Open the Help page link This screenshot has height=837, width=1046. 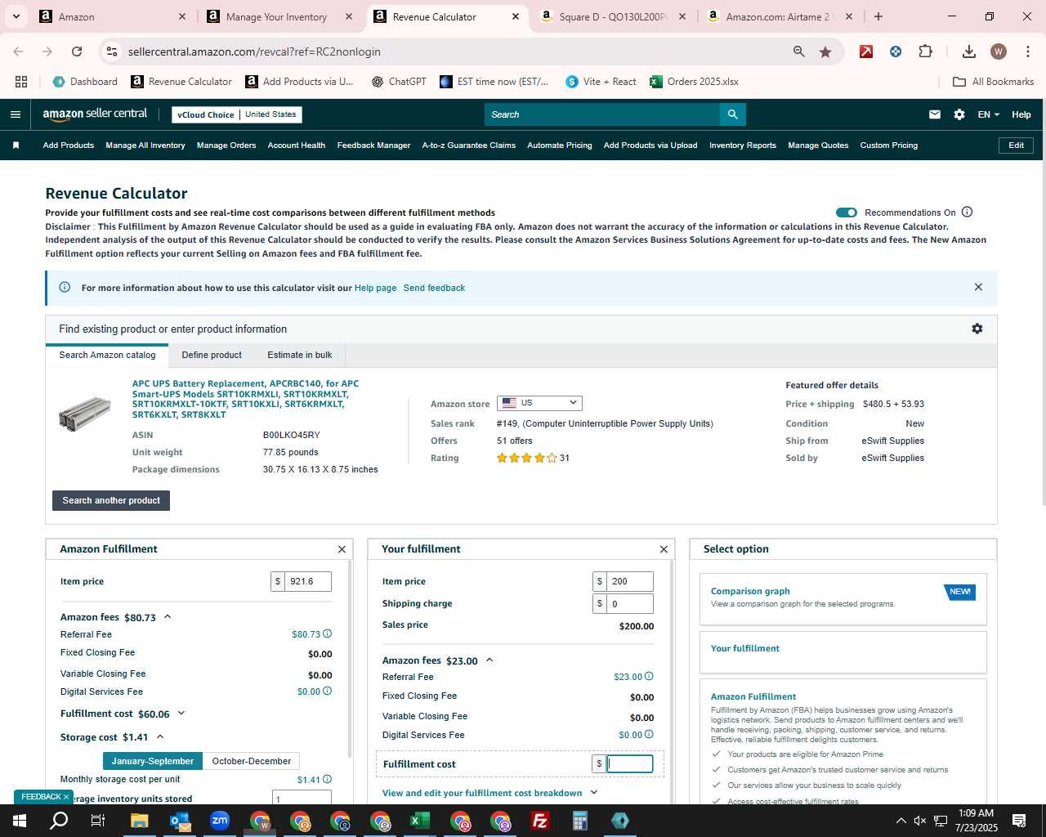(375, 288)
